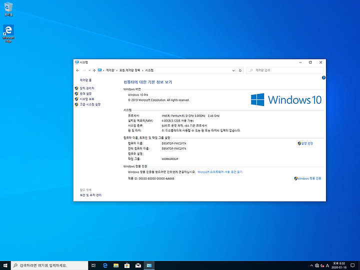Click the taskbar search box
Image resolution: width=360 pixels, height=270 pixels.
click(x=49, y=265)
